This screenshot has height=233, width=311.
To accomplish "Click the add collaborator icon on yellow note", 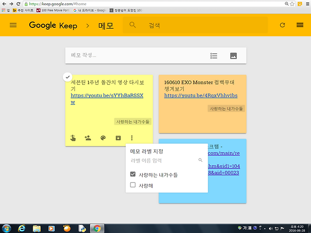I will 87,138.
